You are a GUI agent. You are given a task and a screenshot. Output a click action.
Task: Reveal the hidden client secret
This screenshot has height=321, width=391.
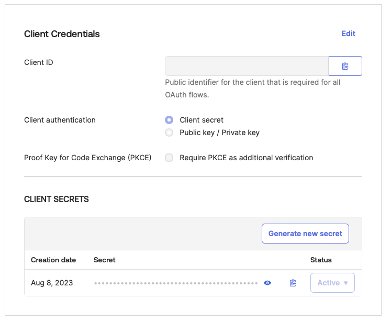coord(267,283)
